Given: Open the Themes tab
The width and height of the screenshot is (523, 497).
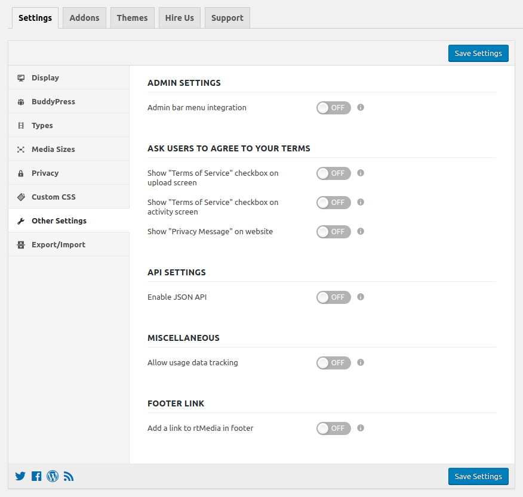Looking at the screenshot, I should click(x=132, y=18).
